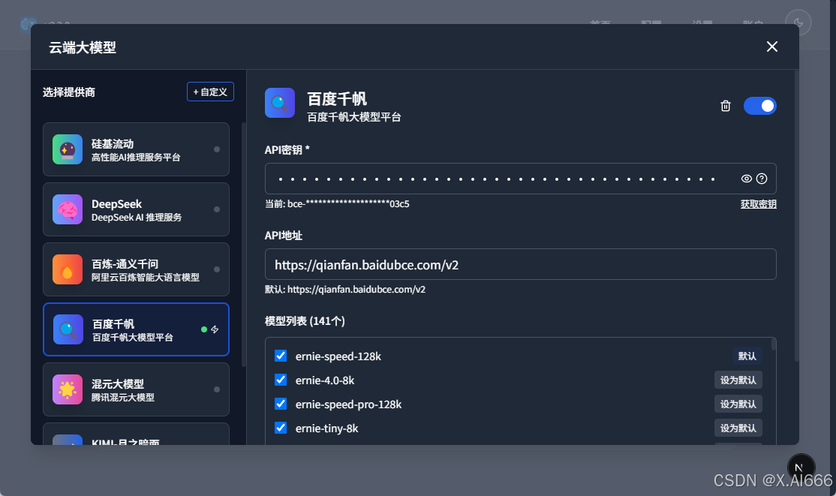Click the DeepSeek brain icon
This screenshot has height=496, width=836.
click(68, 209)
